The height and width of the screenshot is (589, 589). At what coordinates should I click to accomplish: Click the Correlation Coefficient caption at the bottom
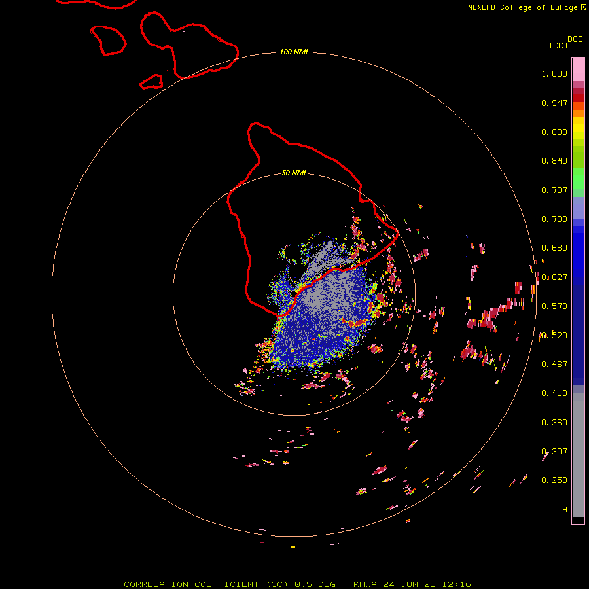click(297, 584)
